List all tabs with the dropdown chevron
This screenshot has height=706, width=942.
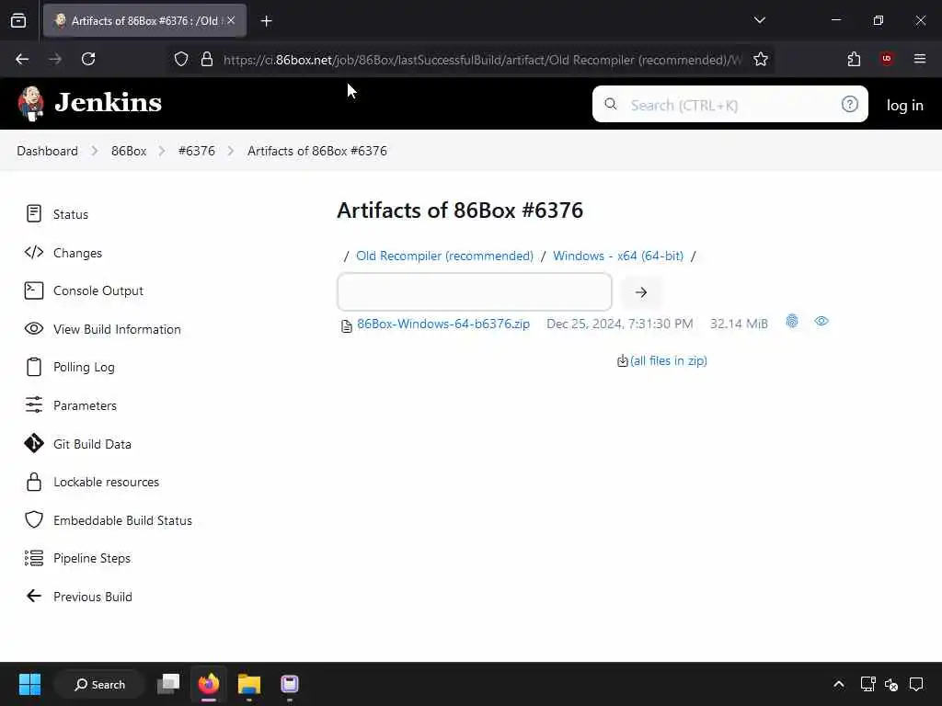(x=759, y=20)
